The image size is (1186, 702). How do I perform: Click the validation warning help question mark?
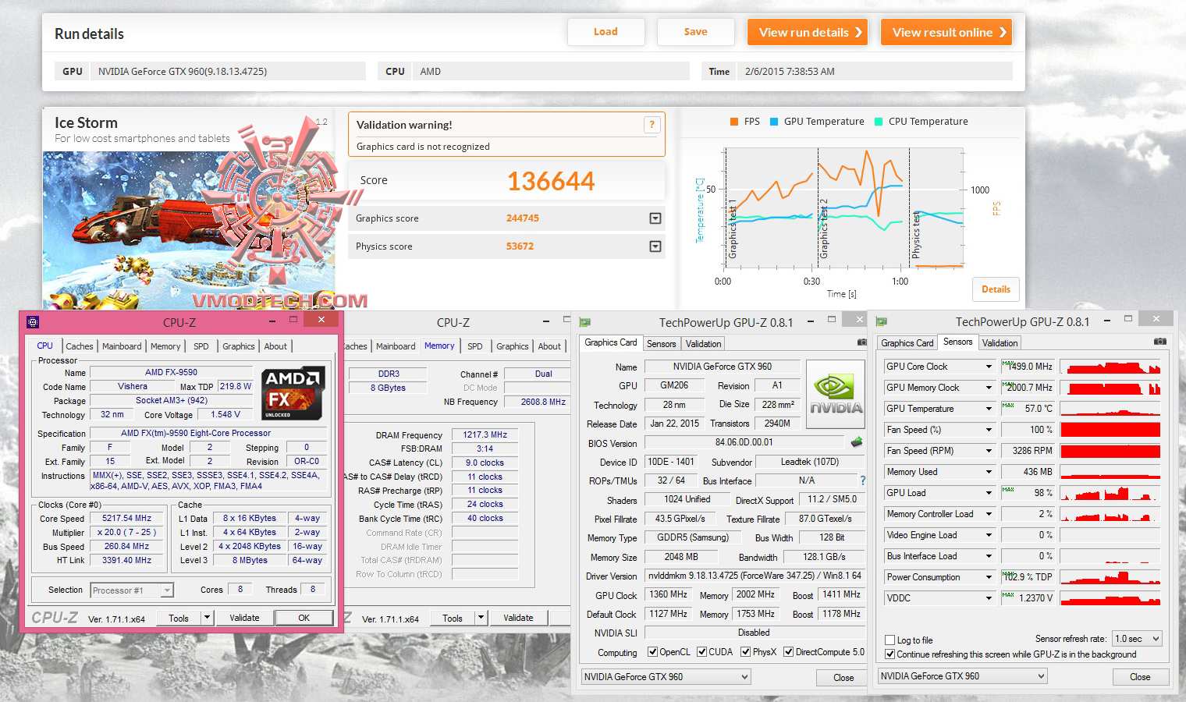point(652,125)
